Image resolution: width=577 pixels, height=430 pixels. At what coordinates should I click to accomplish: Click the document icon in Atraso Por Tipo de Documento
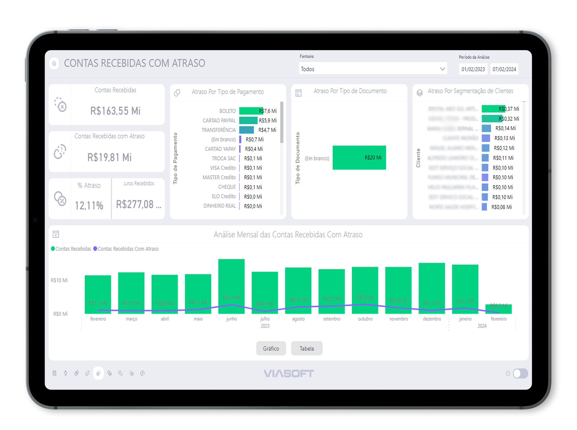pyautogui.click(x=298, y=93)
